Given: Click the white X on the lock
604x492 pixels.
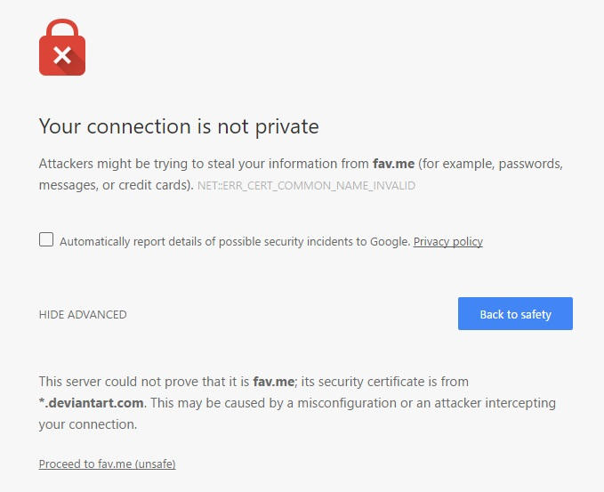Looking at the screenshot, I should 61,56.
